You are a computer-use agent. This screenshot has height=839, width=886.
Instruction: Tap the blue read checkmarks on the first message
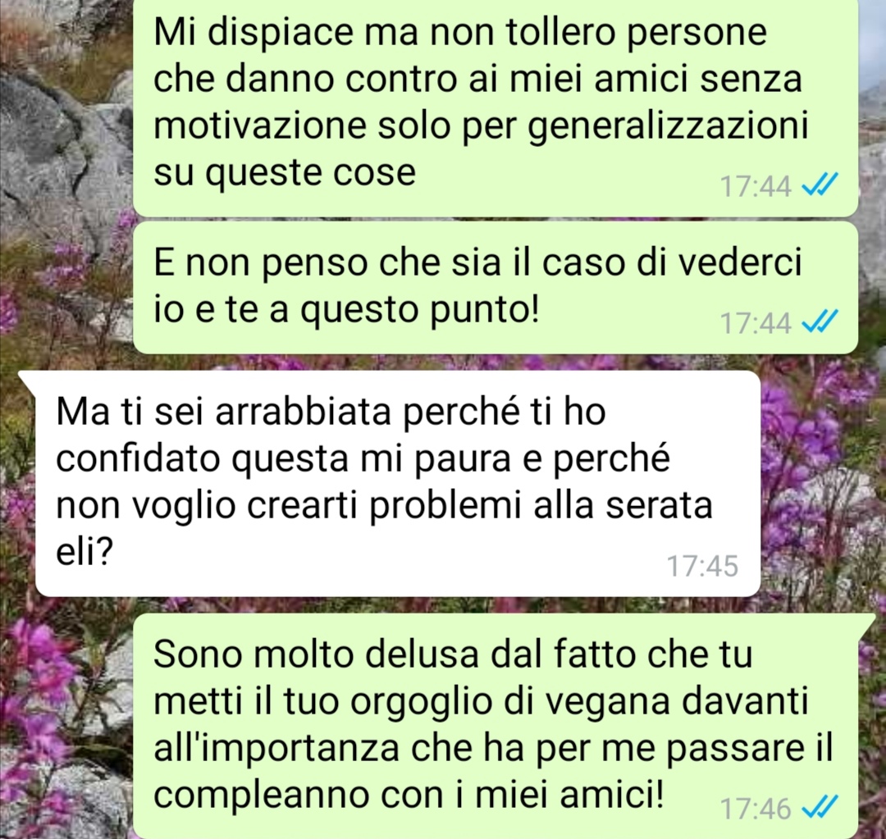pyautogui.click(x=820, y=185)
